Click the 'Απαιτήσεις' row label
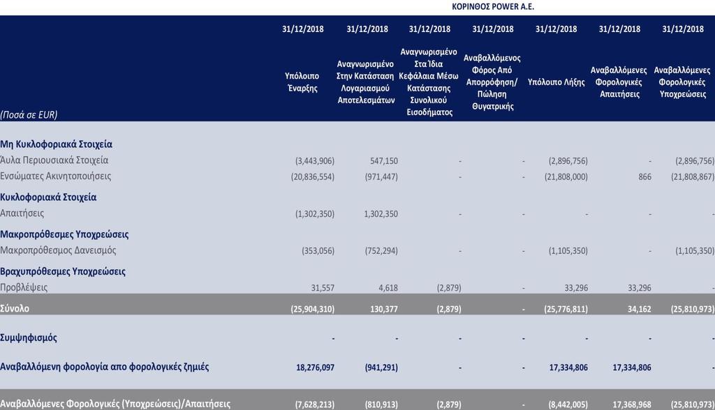Screen dimensions: 715x410 [22, 213]
